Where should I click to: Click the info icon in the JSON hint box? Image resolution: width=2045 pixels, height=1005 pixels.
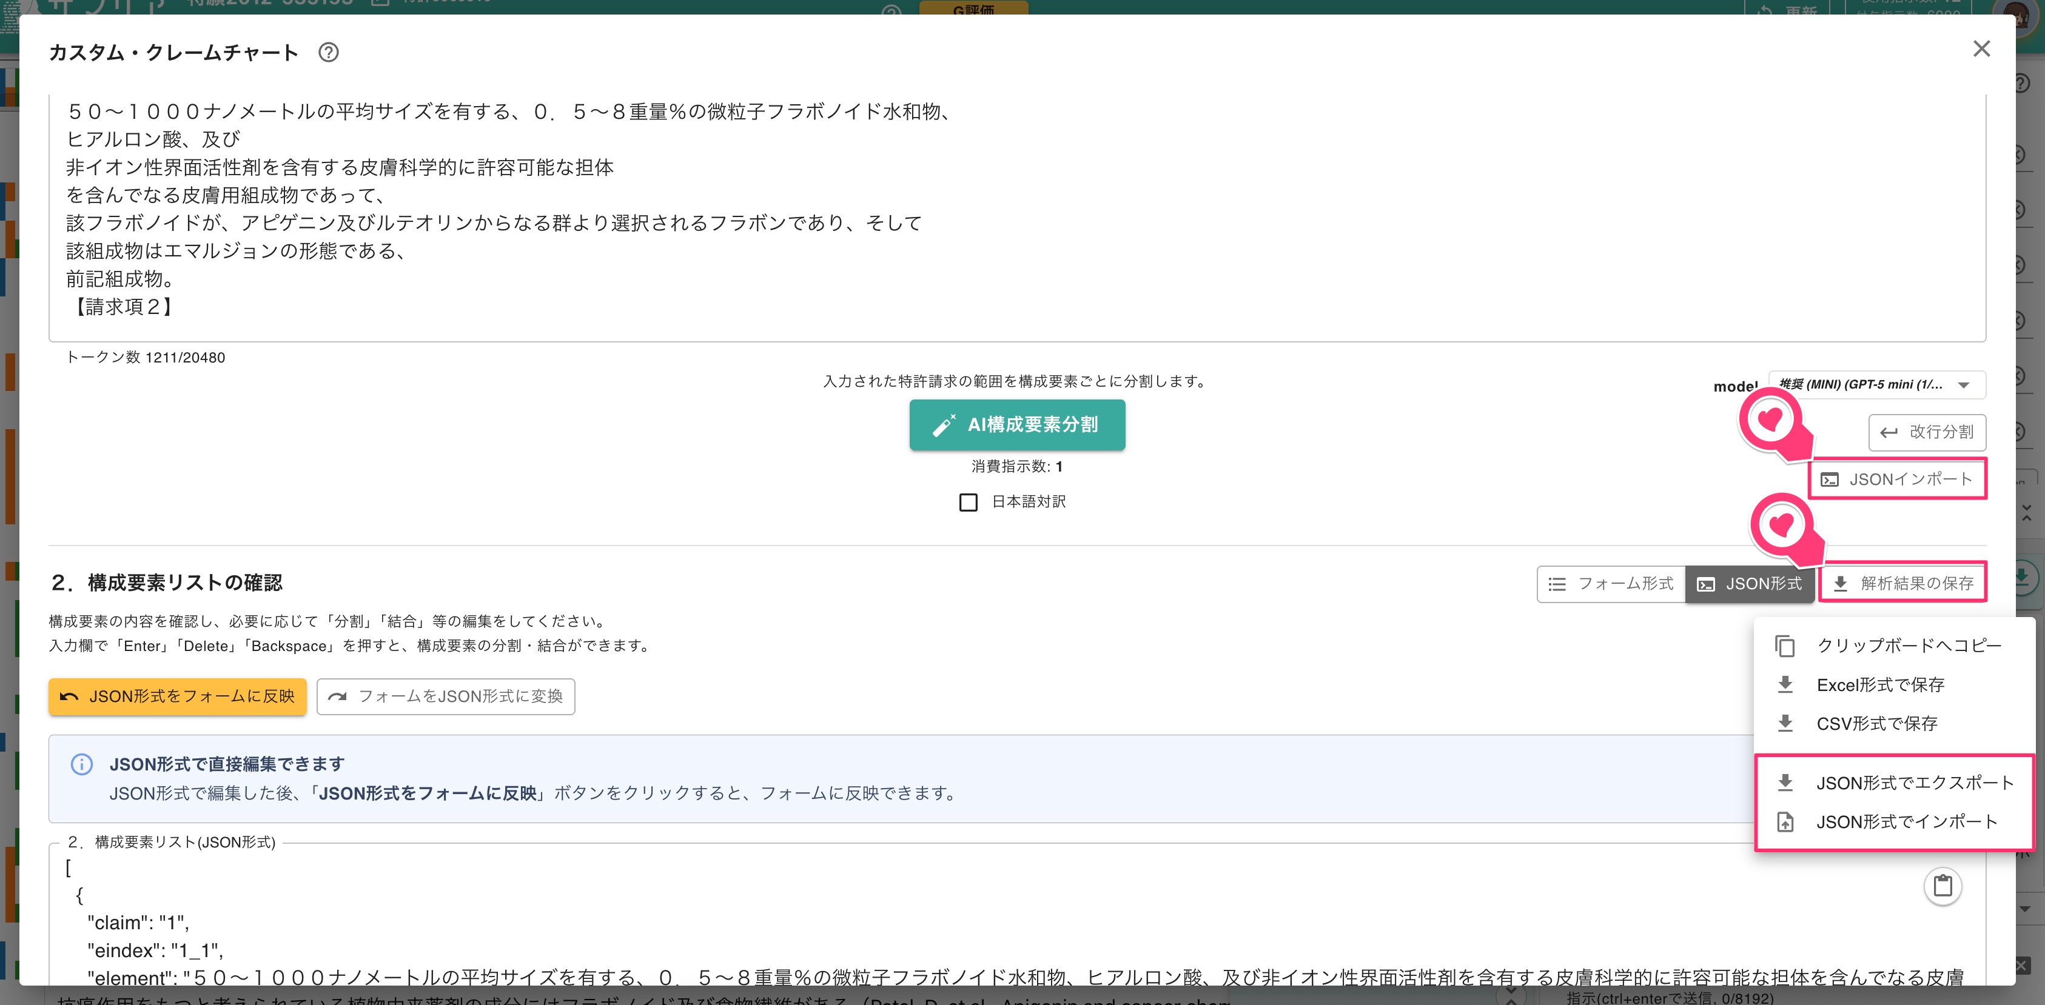pyautogui.click(x=82, y=764)
